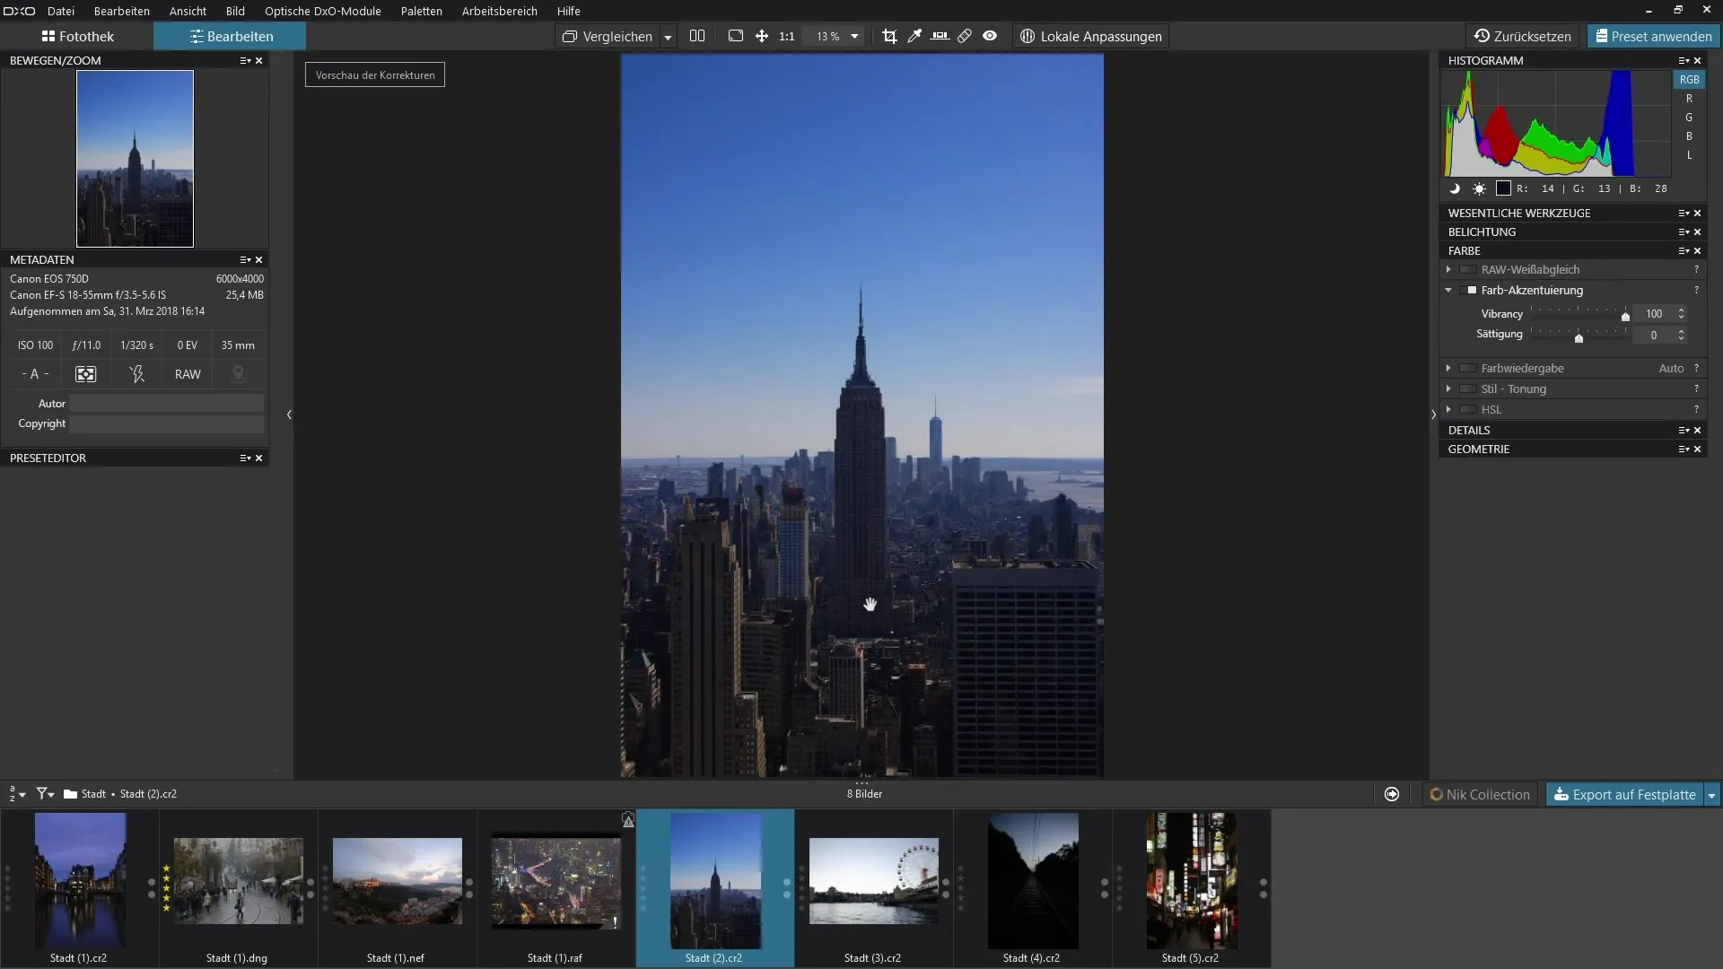Open Histogramm panel menu icon
Image resolution: width=1723 pixels, height=969 pixels.
1684,61
